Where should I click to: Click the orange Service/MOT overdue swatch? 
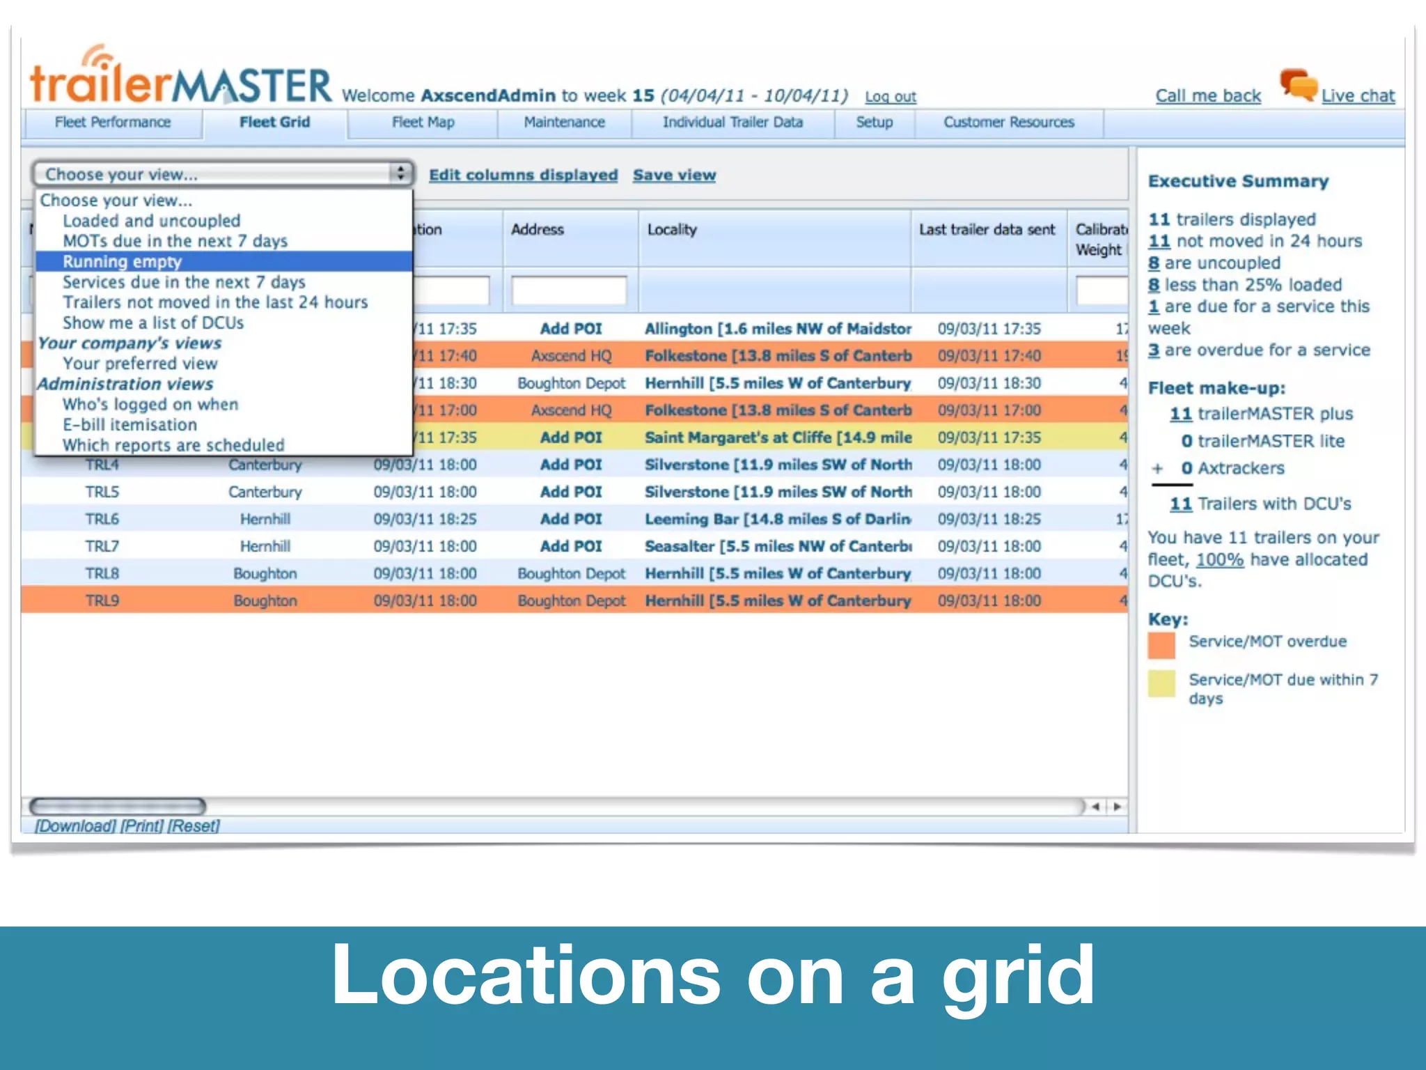1161,645
